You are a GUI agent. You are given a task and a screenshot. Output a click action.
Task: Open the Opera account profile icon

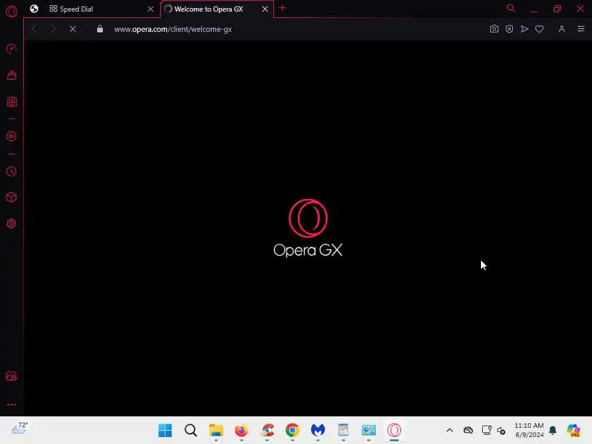(562, 29)
